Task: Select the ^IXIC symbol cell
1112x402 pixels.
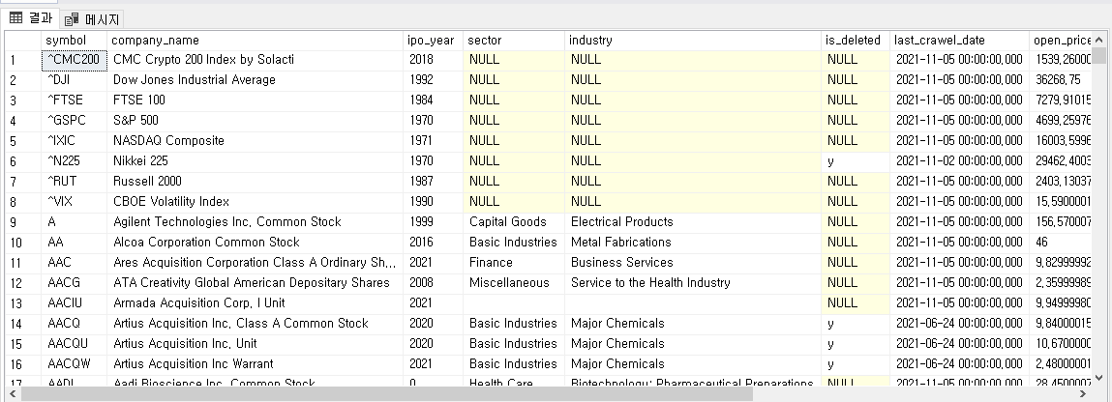Action: tap(74, 141)
